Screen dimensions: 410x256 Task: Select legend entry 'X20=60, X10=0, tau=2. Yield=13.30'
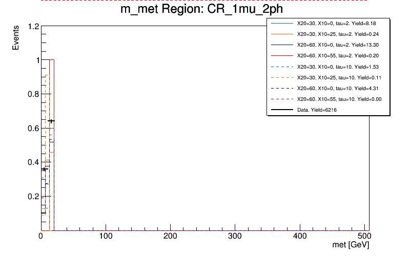[340, 45]
